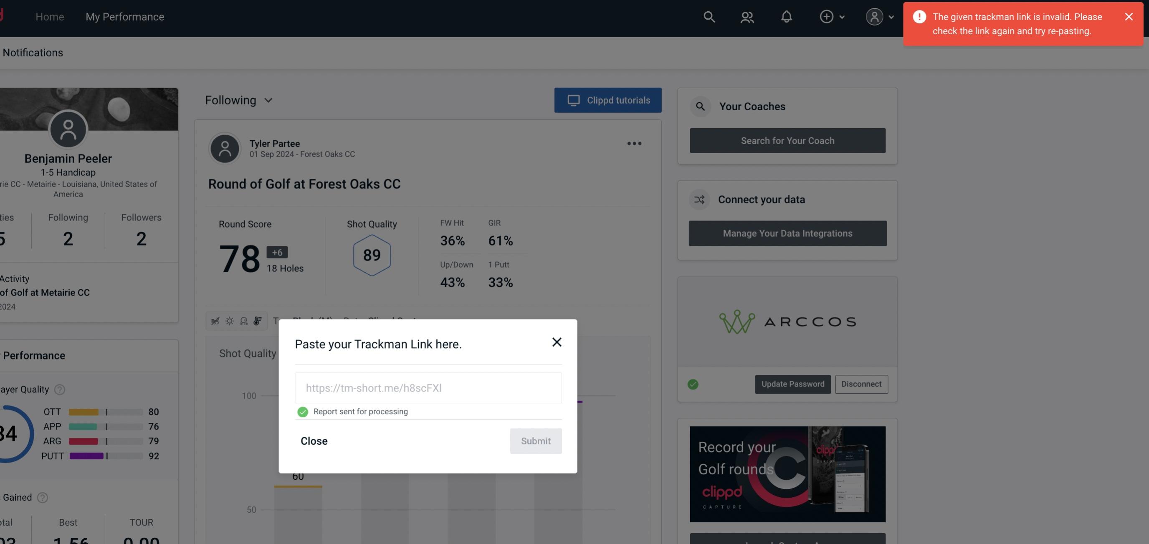Image resolution: width=1149 pixels, height=544 pixels.
Task: Click the plus/add content icon
Action: [x=827, y=16]
